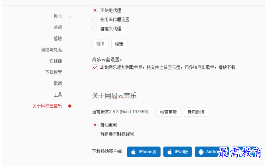Select the 有新版本时提醒我 radio option

point(95,134)
